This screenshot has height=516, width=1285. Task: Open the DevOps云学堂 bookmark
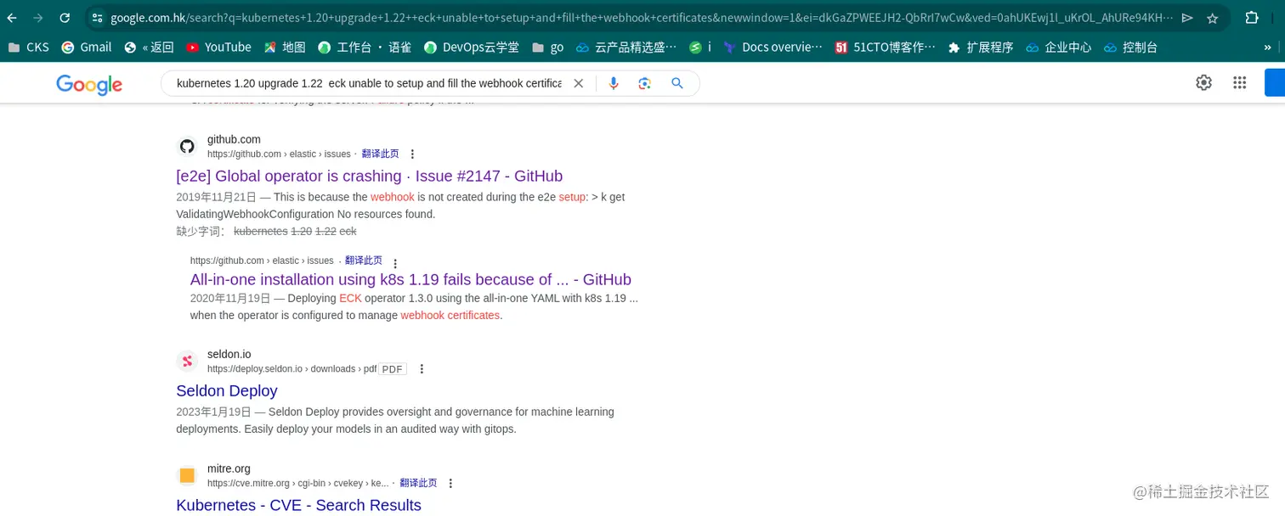click(472, 48)
